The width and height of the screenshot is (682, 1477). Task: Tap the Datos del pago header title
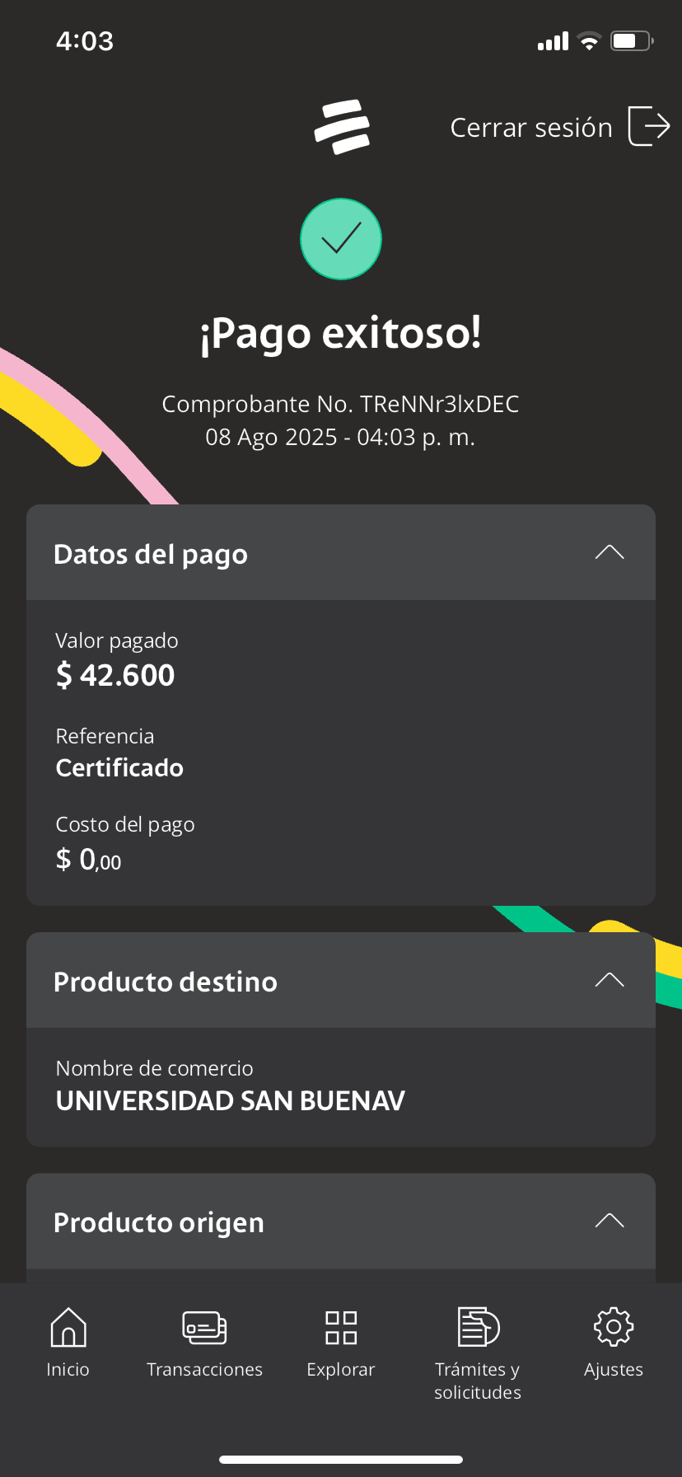coord(151,555)
